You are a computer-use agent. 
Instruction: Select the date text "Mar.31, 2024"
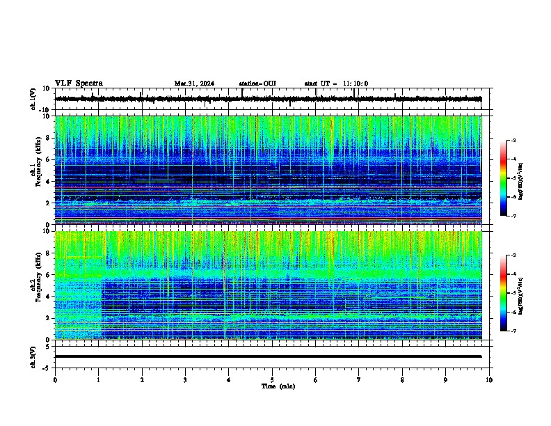194,84
